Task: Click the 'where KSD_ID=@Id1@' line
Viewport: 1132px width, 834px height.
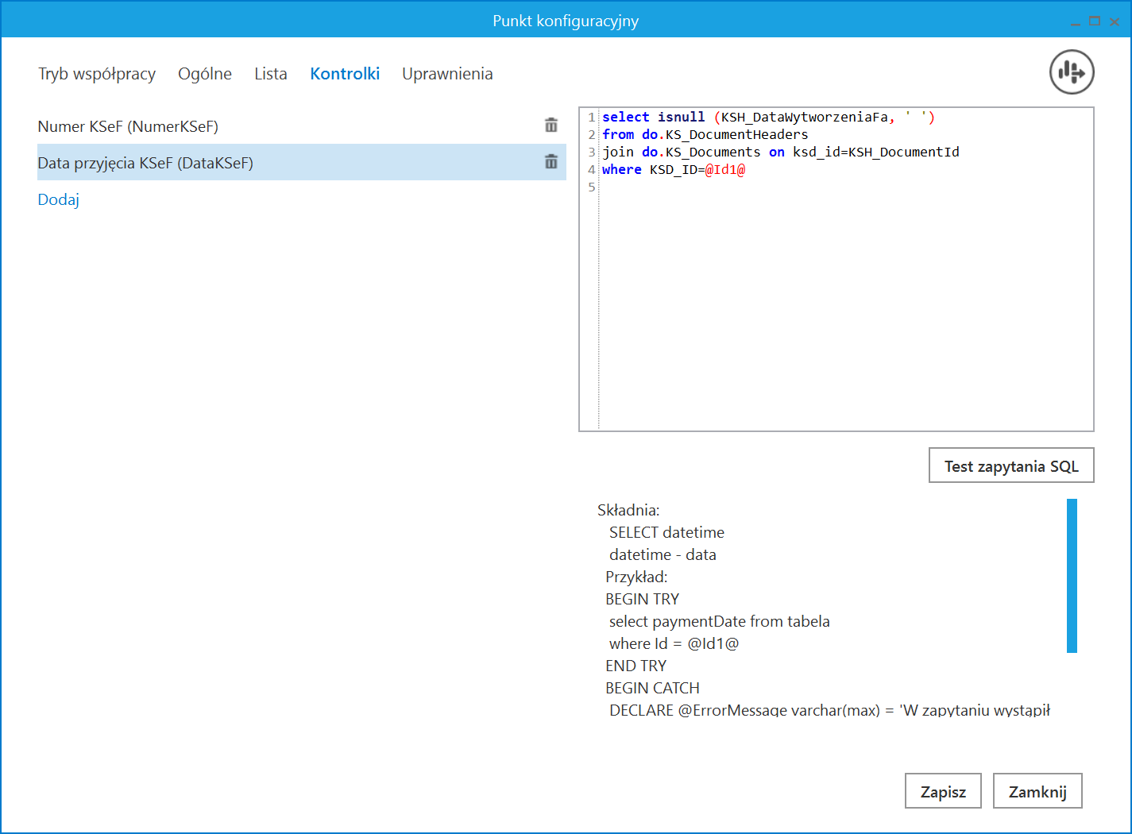Action: [x=673, y=169]
